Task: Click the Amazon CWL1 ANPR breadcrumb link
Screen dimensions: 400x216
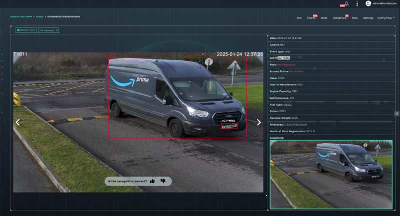Action: (x=22, y=16)
